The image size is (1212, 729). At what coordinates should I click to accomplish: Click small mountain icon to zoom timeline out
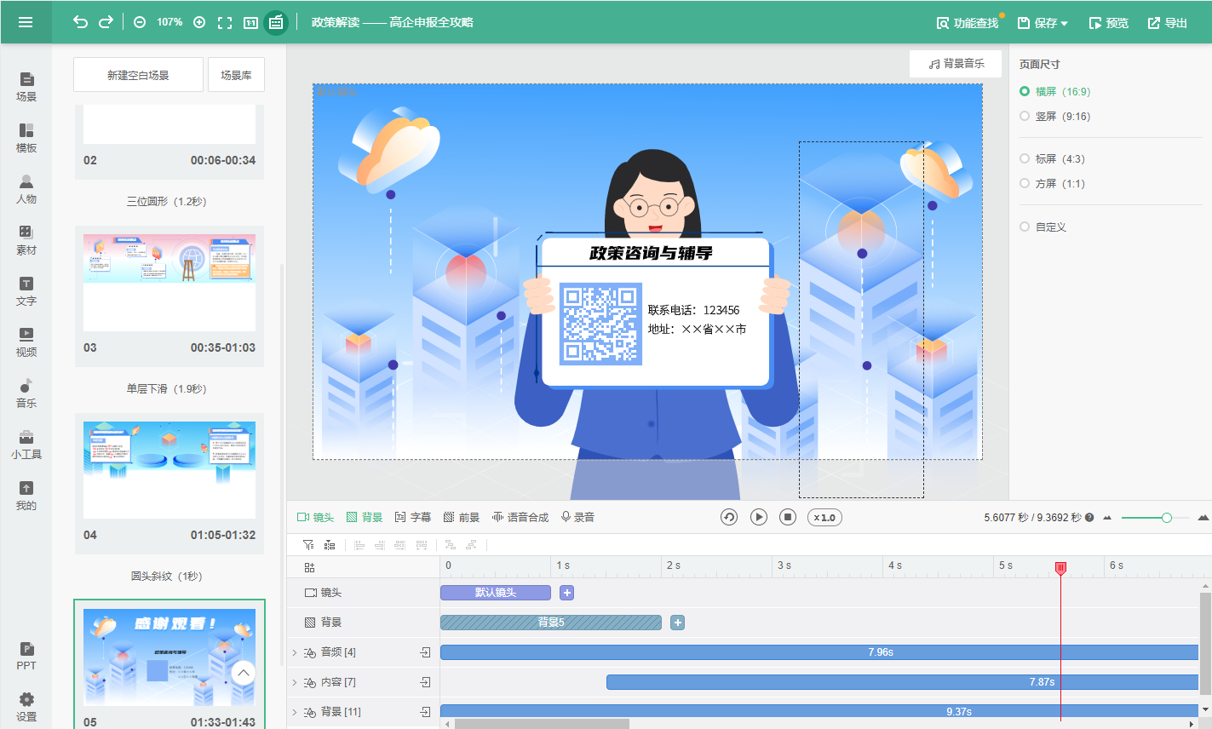[1107, 517]
